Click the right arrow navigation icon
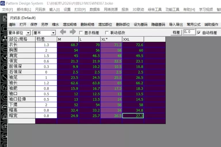The image size is (221, 147). [73, 32]
